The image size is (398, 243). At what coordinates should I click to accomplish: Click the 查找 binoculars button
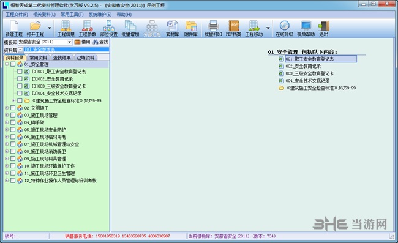(100, 42)
